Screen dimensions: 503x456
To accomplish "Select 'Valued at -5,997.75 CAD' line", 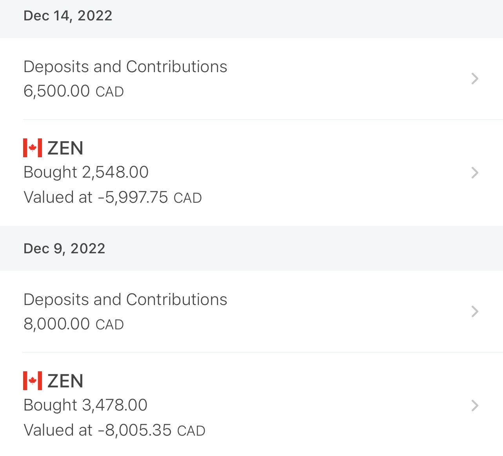I will tap(112, 197).
